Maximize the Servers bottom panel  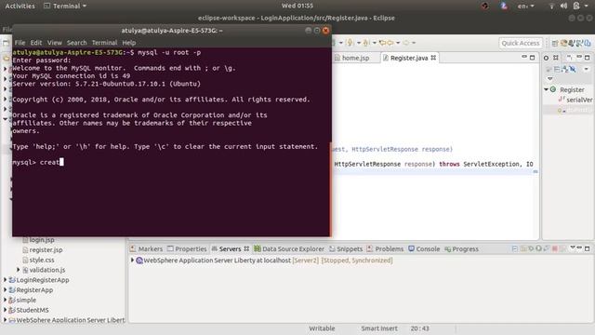tap(587, 248)
